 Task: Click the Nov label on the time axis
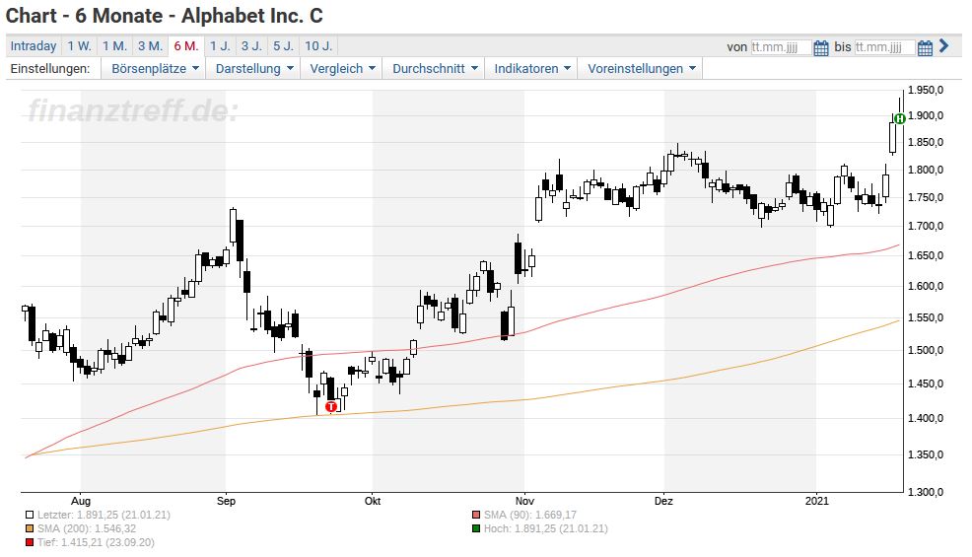tap(524, 501)
